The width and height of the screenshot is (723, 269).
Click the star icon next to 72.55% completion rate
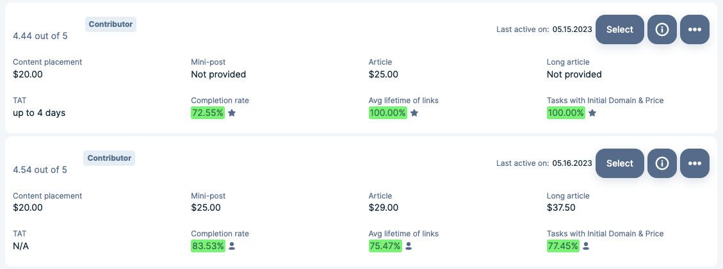point(231,113)
